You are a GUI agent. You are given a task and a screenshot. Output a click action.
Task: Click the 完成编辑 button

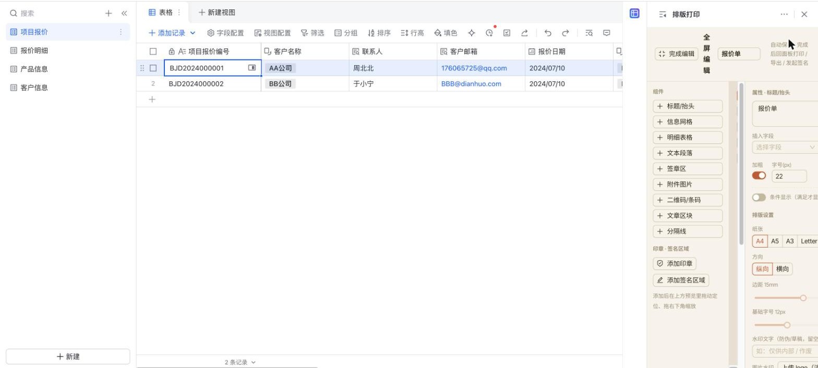[x=677, y=54]
